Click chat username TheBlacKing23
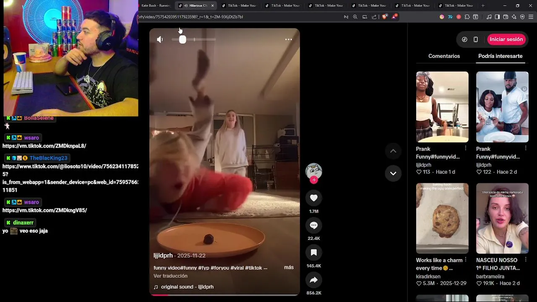The height and width of the screenshot is (302, 537). (48, 158)
